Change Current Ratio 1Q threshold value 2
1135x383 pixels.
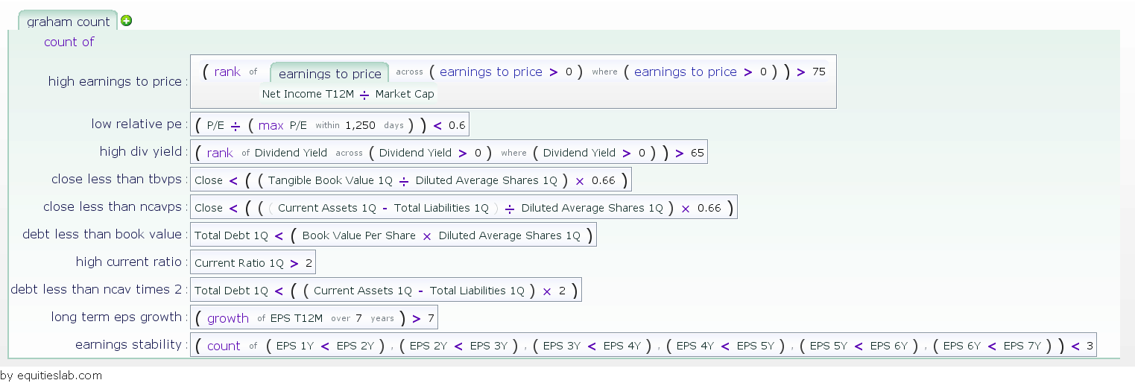click(309, 263)
